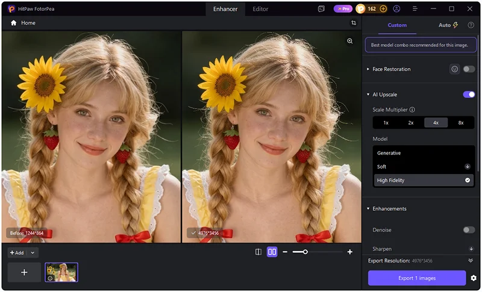This screenshot has height=292, width=482.
Task: Click the help question mark icon
Action: click(x=471, y=25)
